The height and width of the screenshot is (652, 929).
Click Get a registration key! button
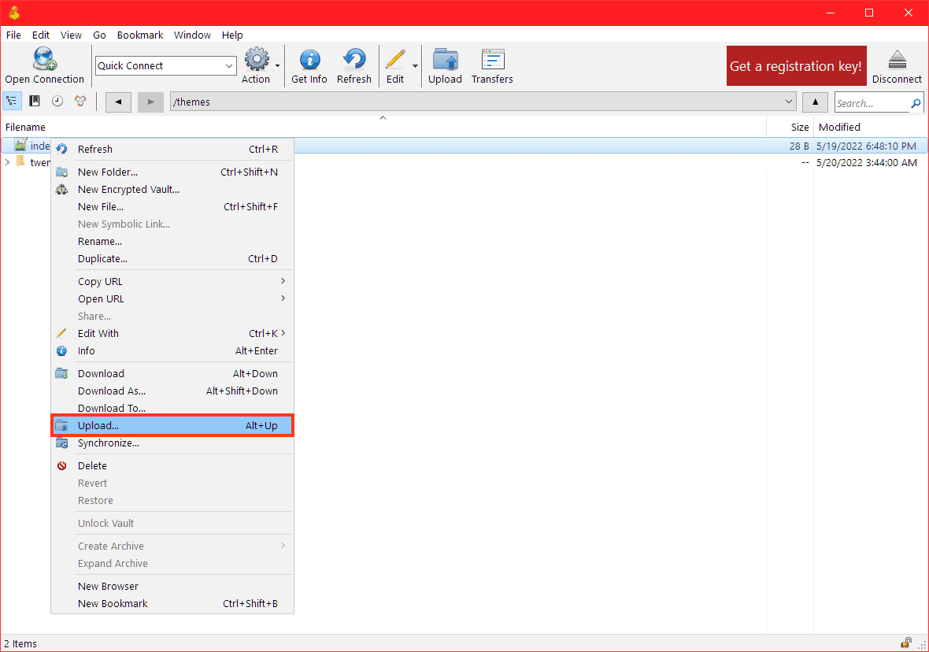pyautogui.click(x=795, y=66)
